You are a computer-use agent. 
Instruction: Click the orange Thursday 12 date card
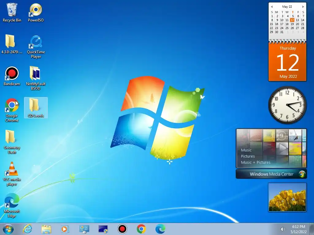tap(287, 62)
